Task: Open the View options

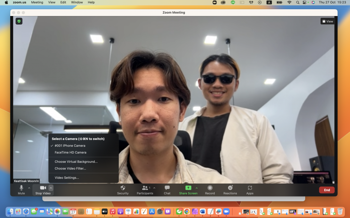Action: click(327, 21)
